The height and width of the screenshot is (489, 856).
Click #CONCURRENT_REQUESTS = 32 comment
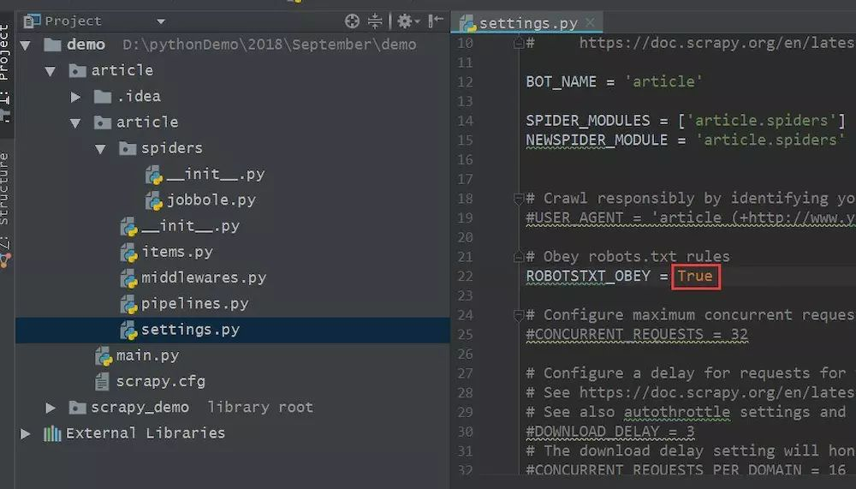pyautogui.click(x=637, y=334)
